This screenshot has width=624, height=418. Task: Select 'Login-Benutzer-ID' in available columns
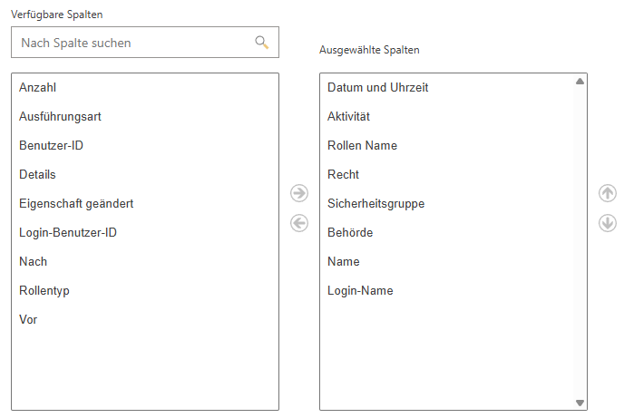pyautogui.click(x=68, y=233)
